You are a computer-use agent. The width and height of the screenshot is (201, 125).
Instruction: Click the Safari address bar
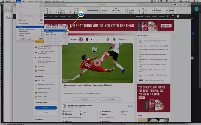pos(102,5)
